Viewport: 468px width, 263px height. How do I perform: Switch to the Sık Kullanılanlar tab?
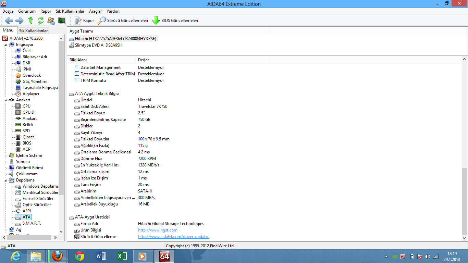33,31
